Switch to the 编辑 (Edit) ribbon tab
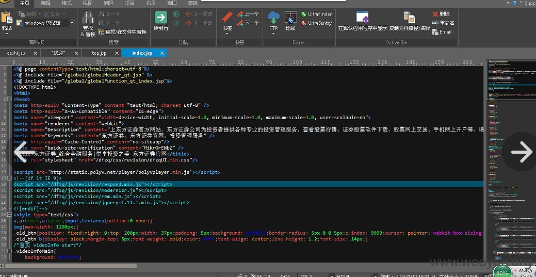This screenshot has height=277, width=536. 45,4
